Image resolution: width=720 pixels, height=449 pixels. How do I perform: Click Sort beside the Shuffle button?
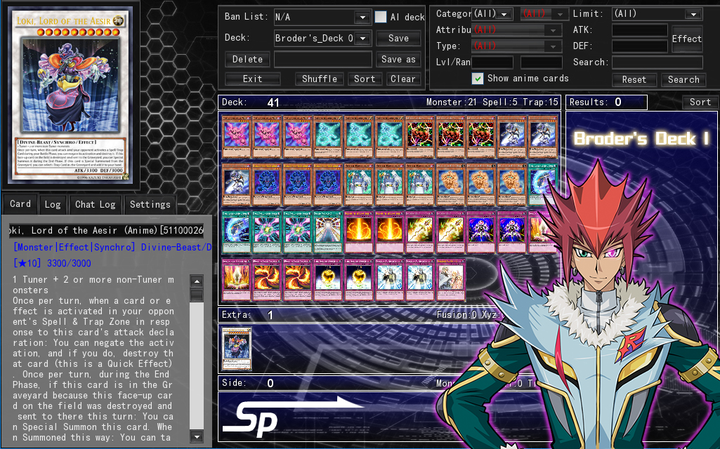tap(365, 79)
